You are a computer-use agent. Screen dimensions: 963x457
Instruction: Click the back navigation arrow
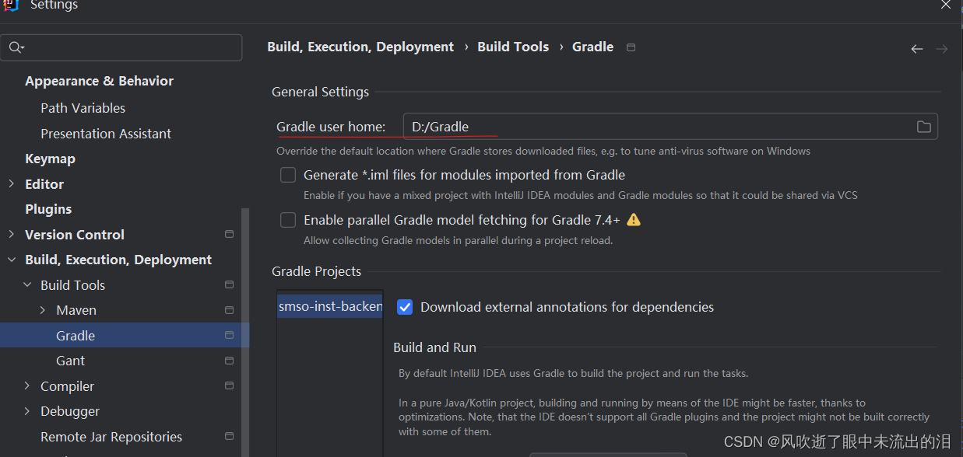point(916,48)
